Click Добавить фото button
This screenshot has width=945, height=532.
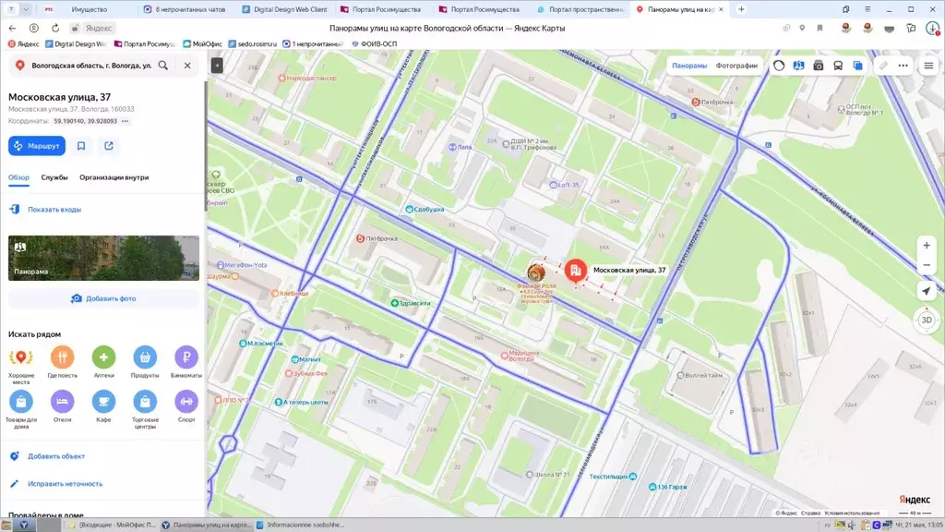103,298
